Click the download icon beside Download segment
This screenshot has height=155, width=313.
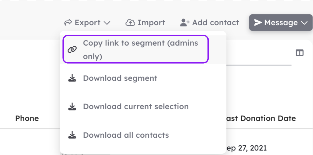coord(72,78)
